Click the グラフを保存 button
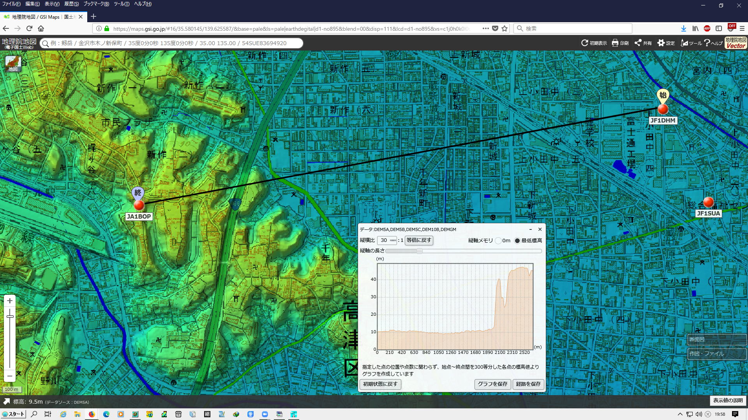The height and width of the screenshot is (420, 748). pos(492,384)
